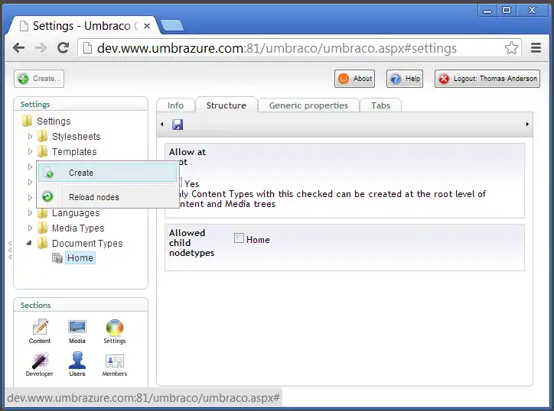The height and width of the screenshot is (411, 554).
Task: Switch to the Structure tab
Action: point(226,105)
